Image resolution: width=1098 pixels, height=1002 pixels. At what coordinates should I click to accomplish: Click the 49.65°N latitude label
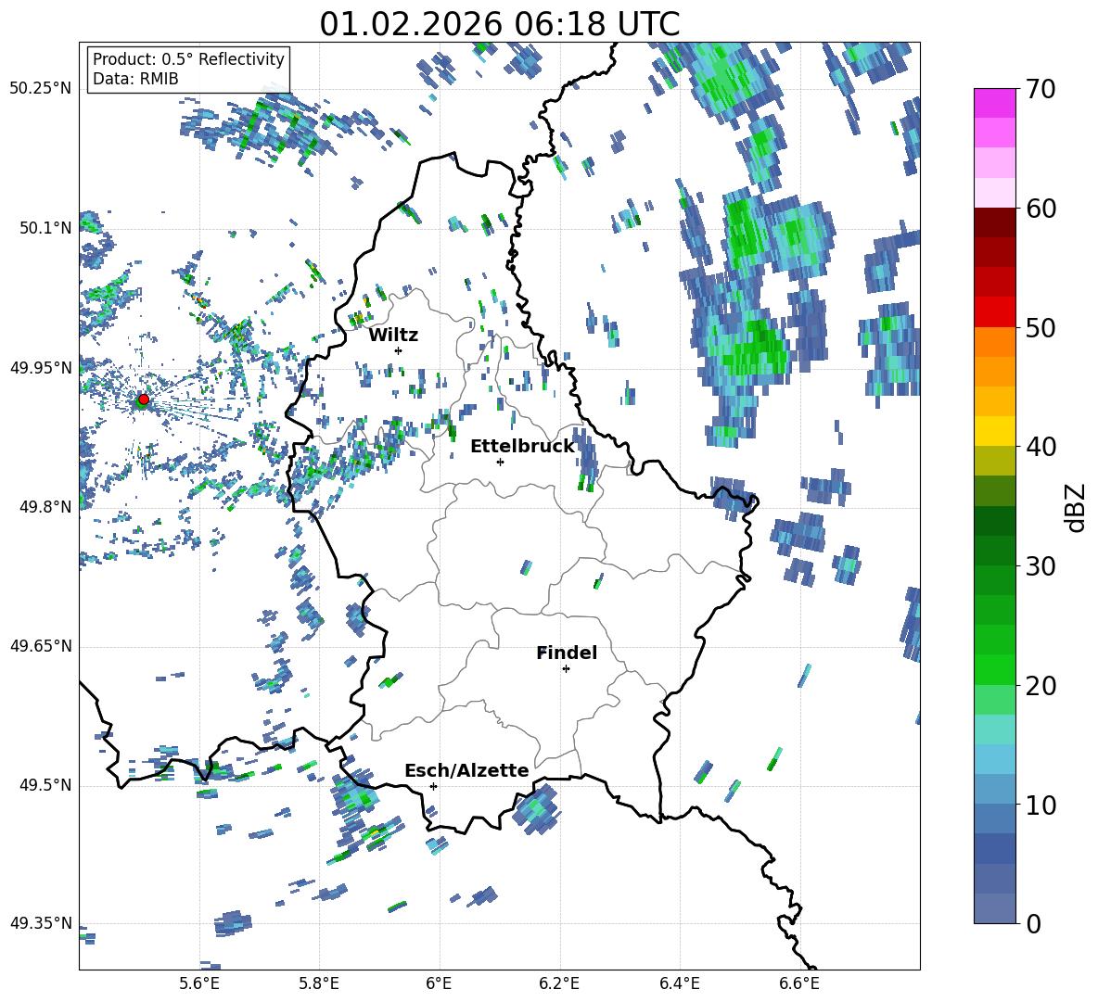click(41, 646)
